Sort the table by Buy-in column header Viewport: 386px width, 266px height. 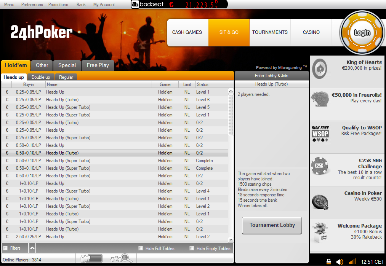click(x=29, y=84)
